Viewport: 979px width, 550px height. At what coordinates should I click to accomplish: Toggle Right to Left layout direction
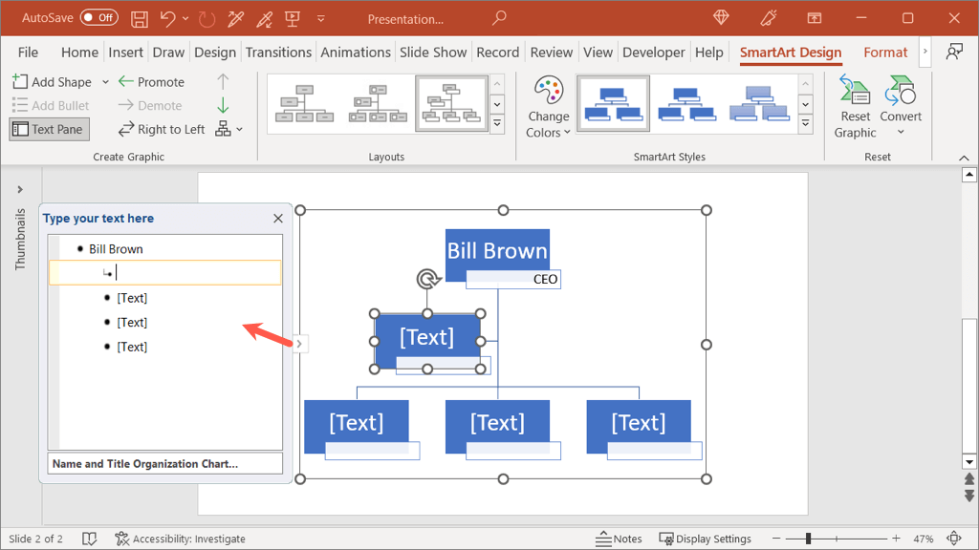pyautogui.click(x=162, y=129)
